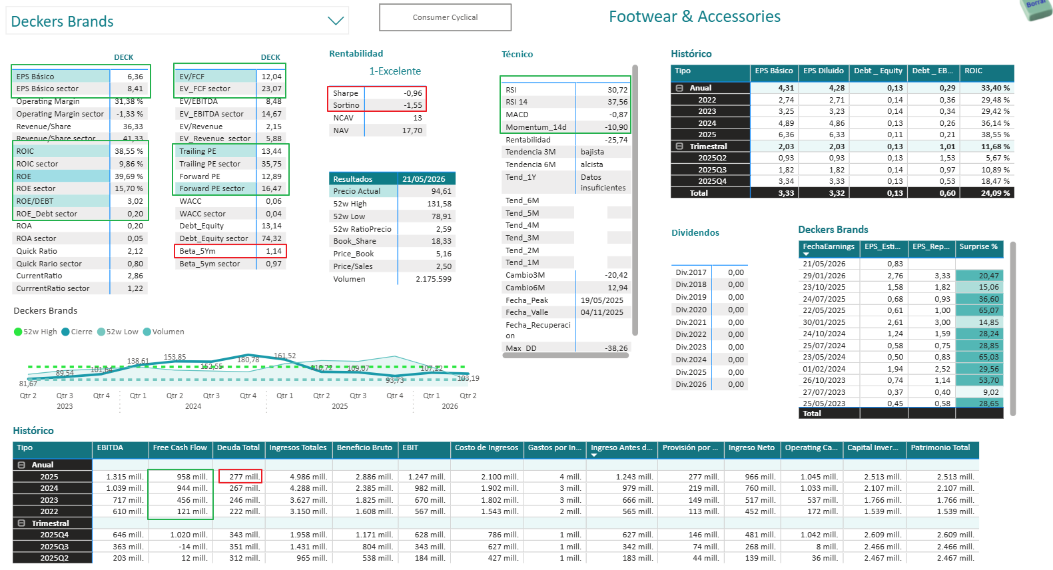The image size is (1053, 570).
Task: Select the Fecha_Peak row label
Action: (x=527, y=300)
